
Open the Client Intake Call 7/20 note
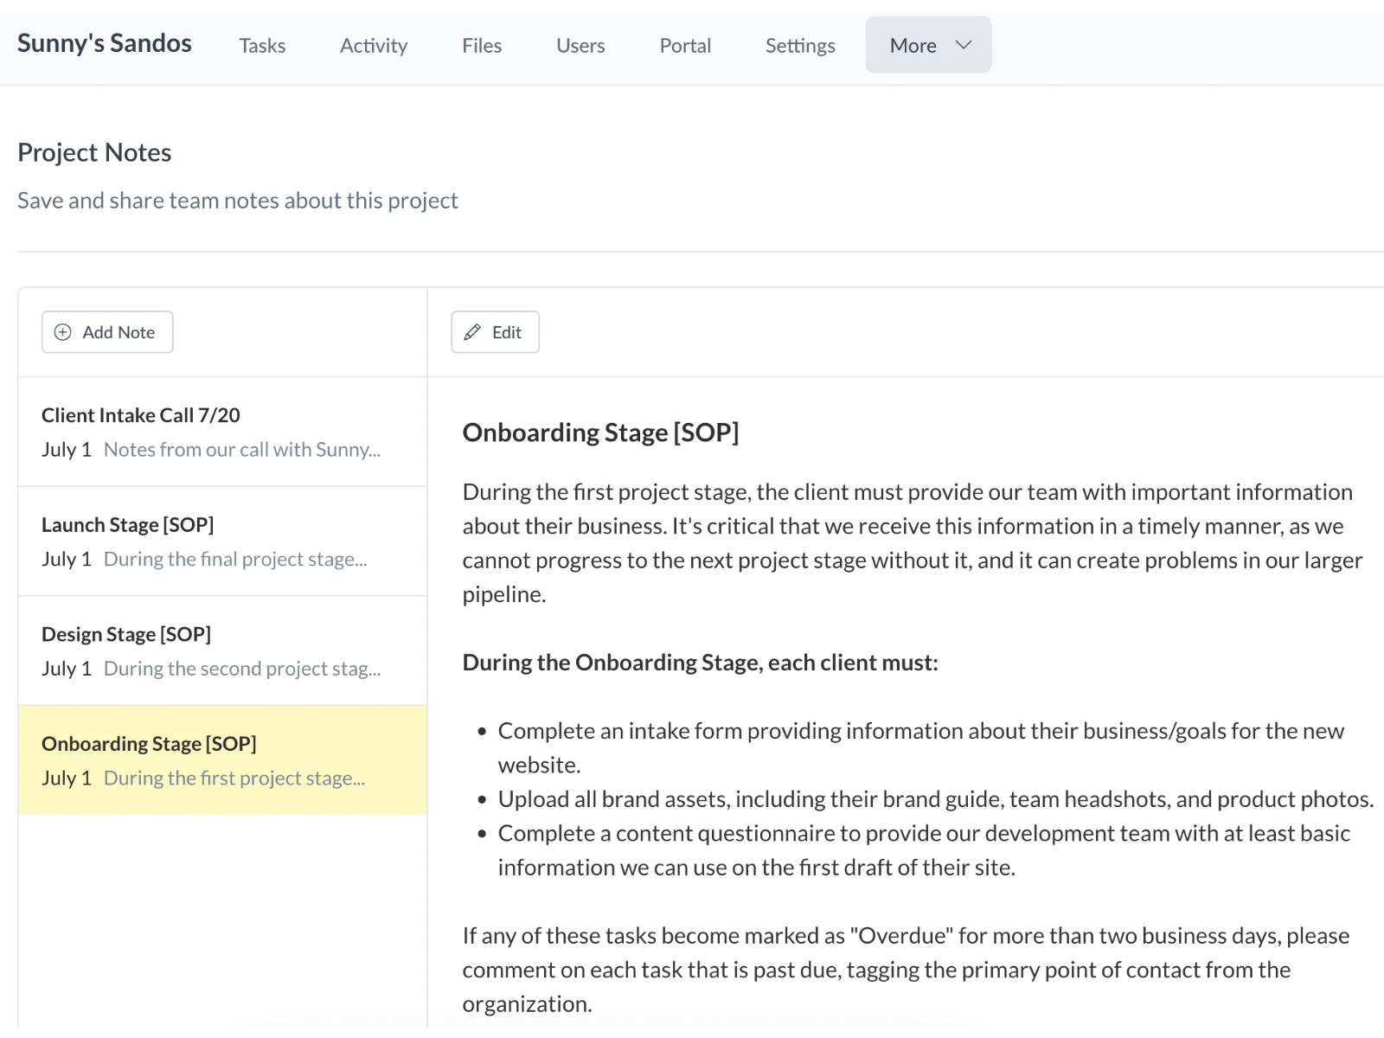tap(141, 415)
